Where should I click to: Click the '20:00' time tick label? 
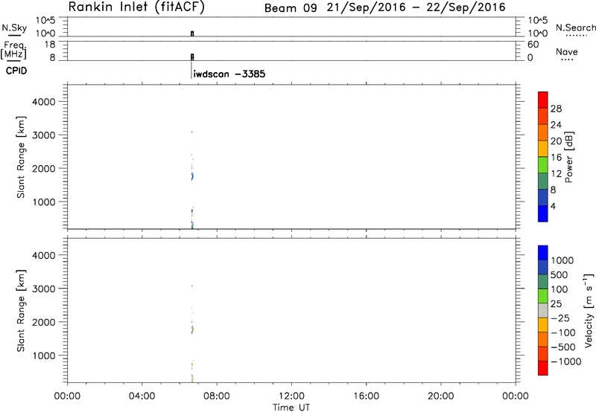[440, 396]
